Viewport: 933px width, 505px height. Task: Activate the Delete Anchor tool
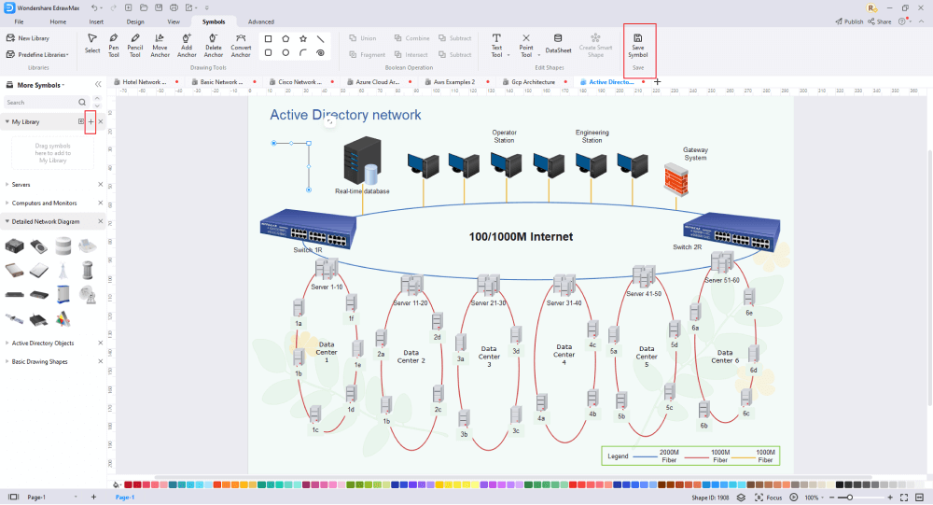pyautogui.click(x=213, y=45)
